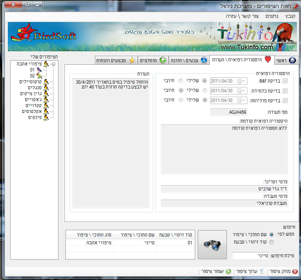This screenshot has height=280, width=301.
Task: Click the bird icon beside קוקטיילים in the tree
Action: pos(46,81)
